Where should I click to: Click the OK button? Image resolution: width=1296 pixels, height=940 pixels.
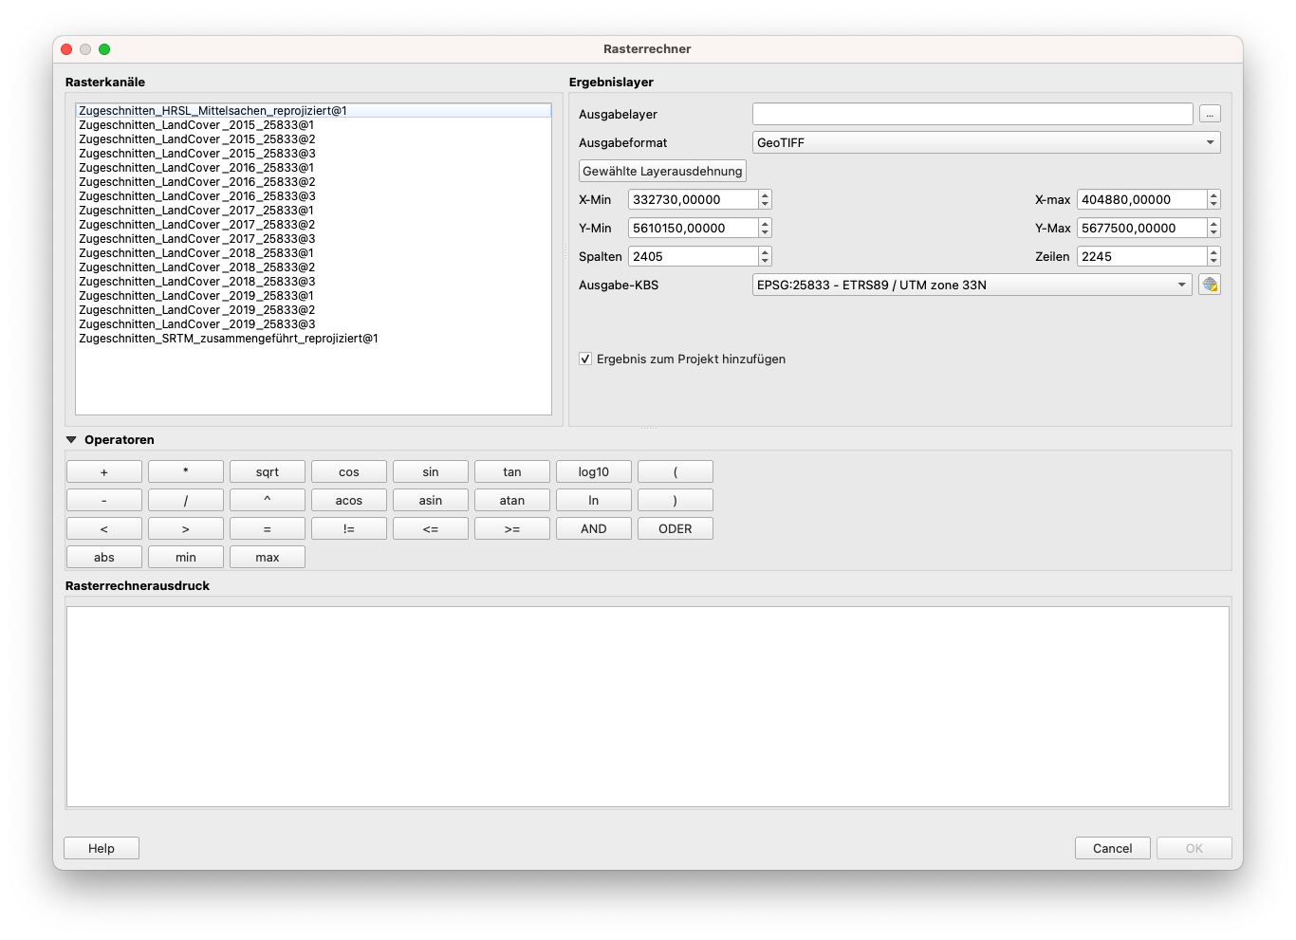click(1194, 848)
